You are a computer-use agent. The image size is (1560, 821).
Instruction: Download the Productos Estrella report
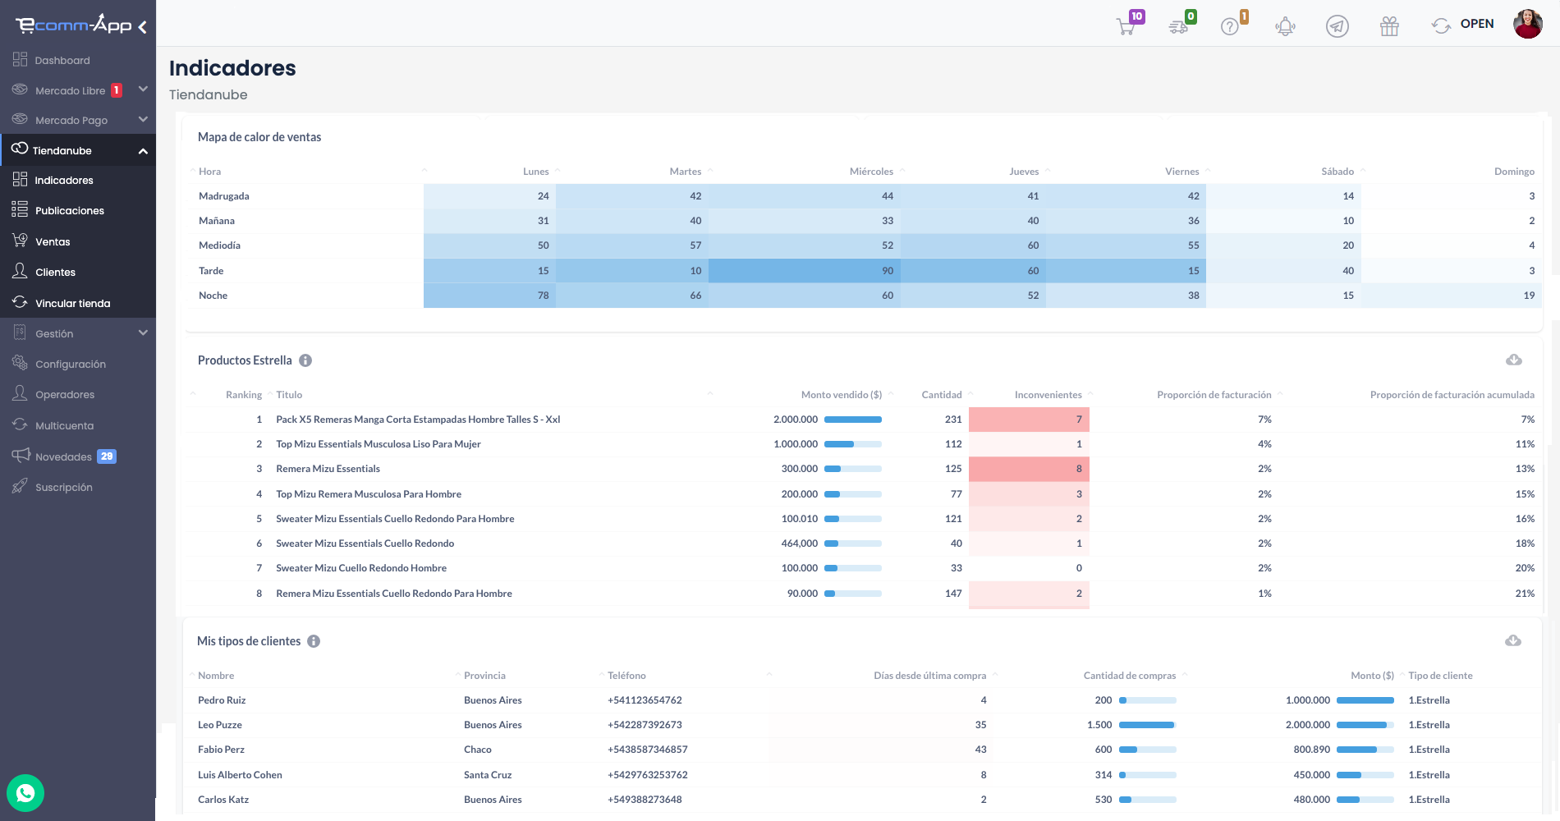pos(1514,360)
